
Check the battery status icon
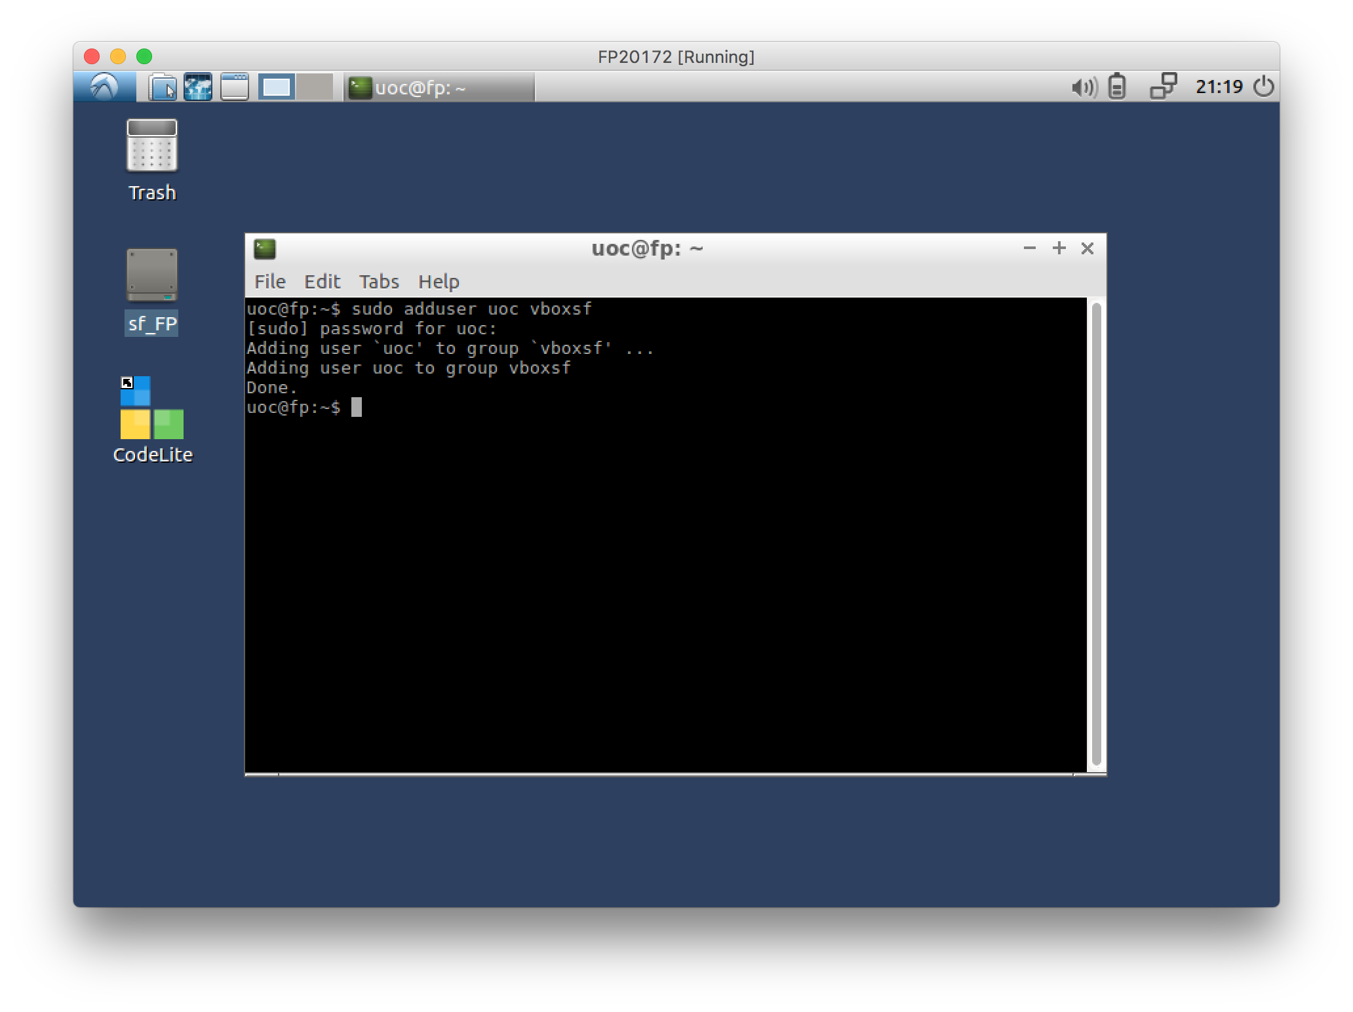(1117, 87)
